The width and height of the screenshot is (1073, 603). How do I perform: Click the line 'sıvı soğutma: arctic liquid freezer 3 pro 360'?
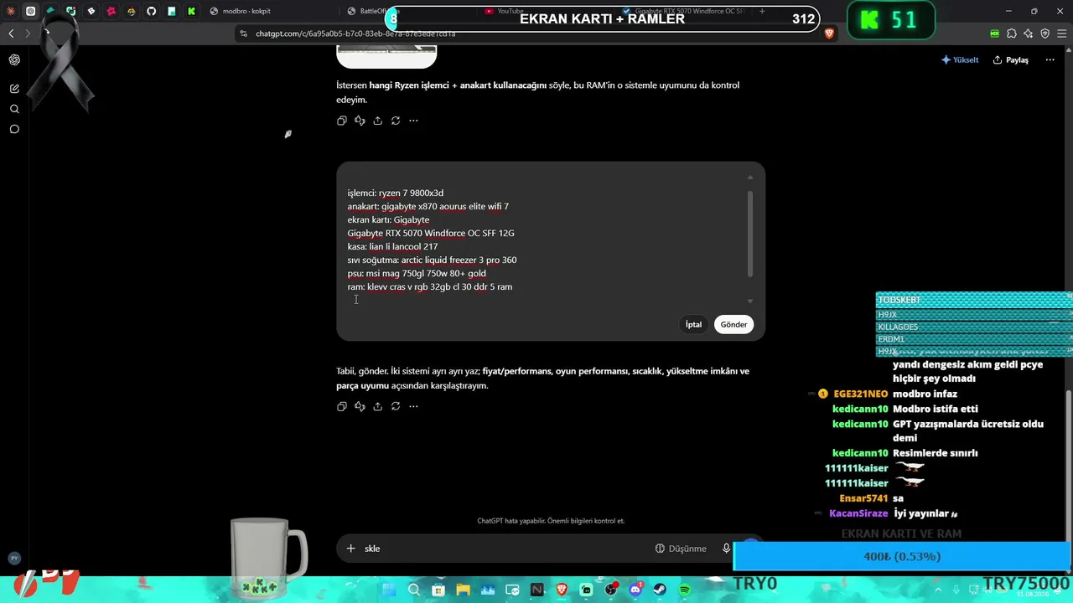coord(433,260)
